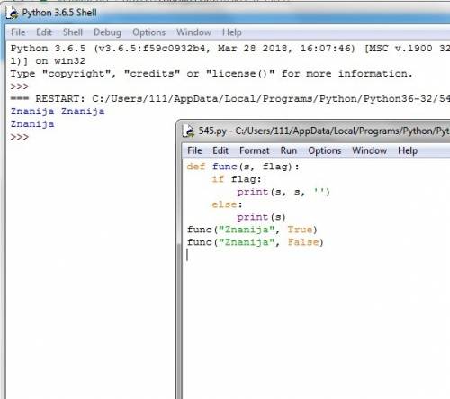This screenshot has width=450, height=399.
Task: Click the 'def func(s, flag):' code line
Action: (243, 167)
